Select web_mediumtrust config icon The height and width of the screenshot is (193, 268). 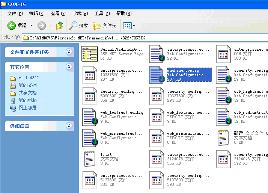(x=224, y=117)
